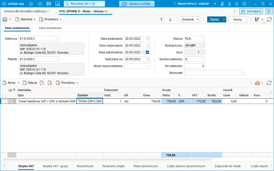Viewport: 274px width, 171px height.
Task: Click the Symbol cell TOWA-23P-C-004
Action: tap(90, 101)
